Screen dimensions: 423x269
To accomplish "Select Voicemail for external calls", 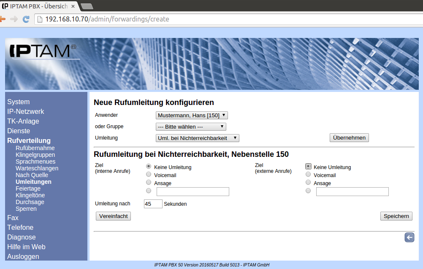I will coord(308,175).
